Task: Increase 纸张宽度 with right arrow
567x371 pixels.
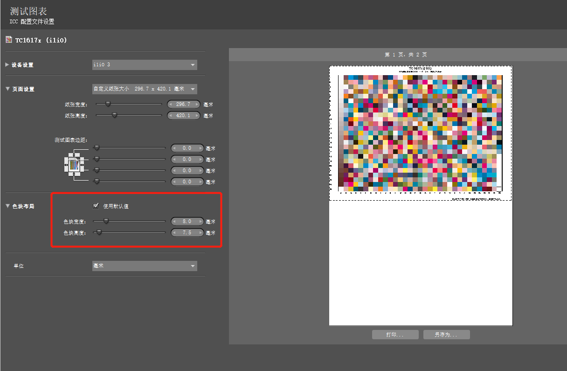Action: click(196, 104)
